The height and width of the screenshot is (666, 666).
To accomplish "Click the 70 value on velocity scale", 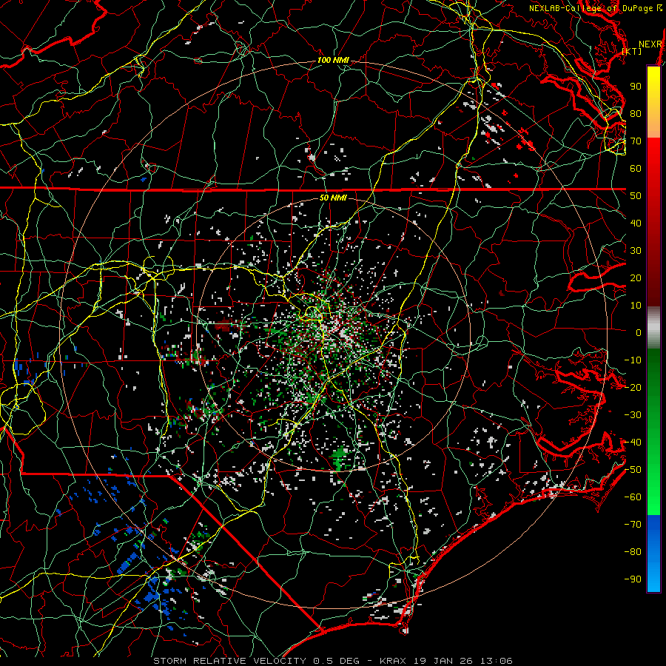I will tap(636, 141).
